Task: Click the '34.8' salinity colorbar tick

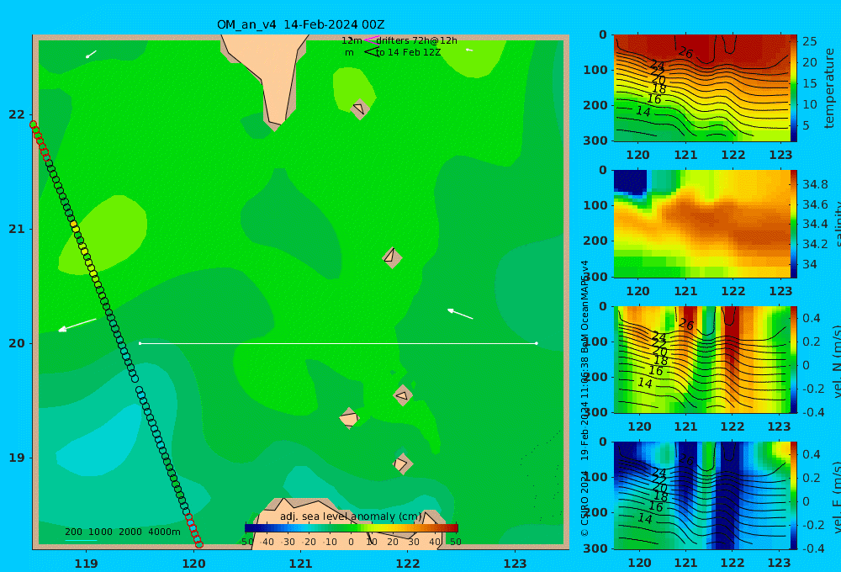Action: tap(815, 184)
